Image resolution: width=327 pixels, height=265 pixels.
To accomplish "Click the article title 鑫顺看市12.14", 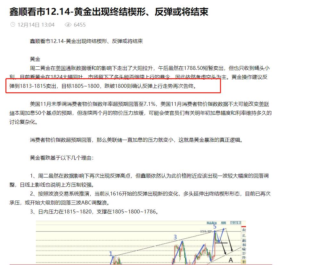I will click(x=109, y=12).
